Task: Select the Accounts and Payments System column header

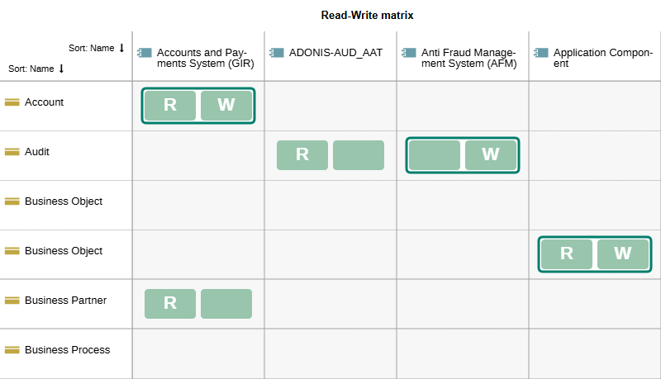Action: tap(202, 58)
